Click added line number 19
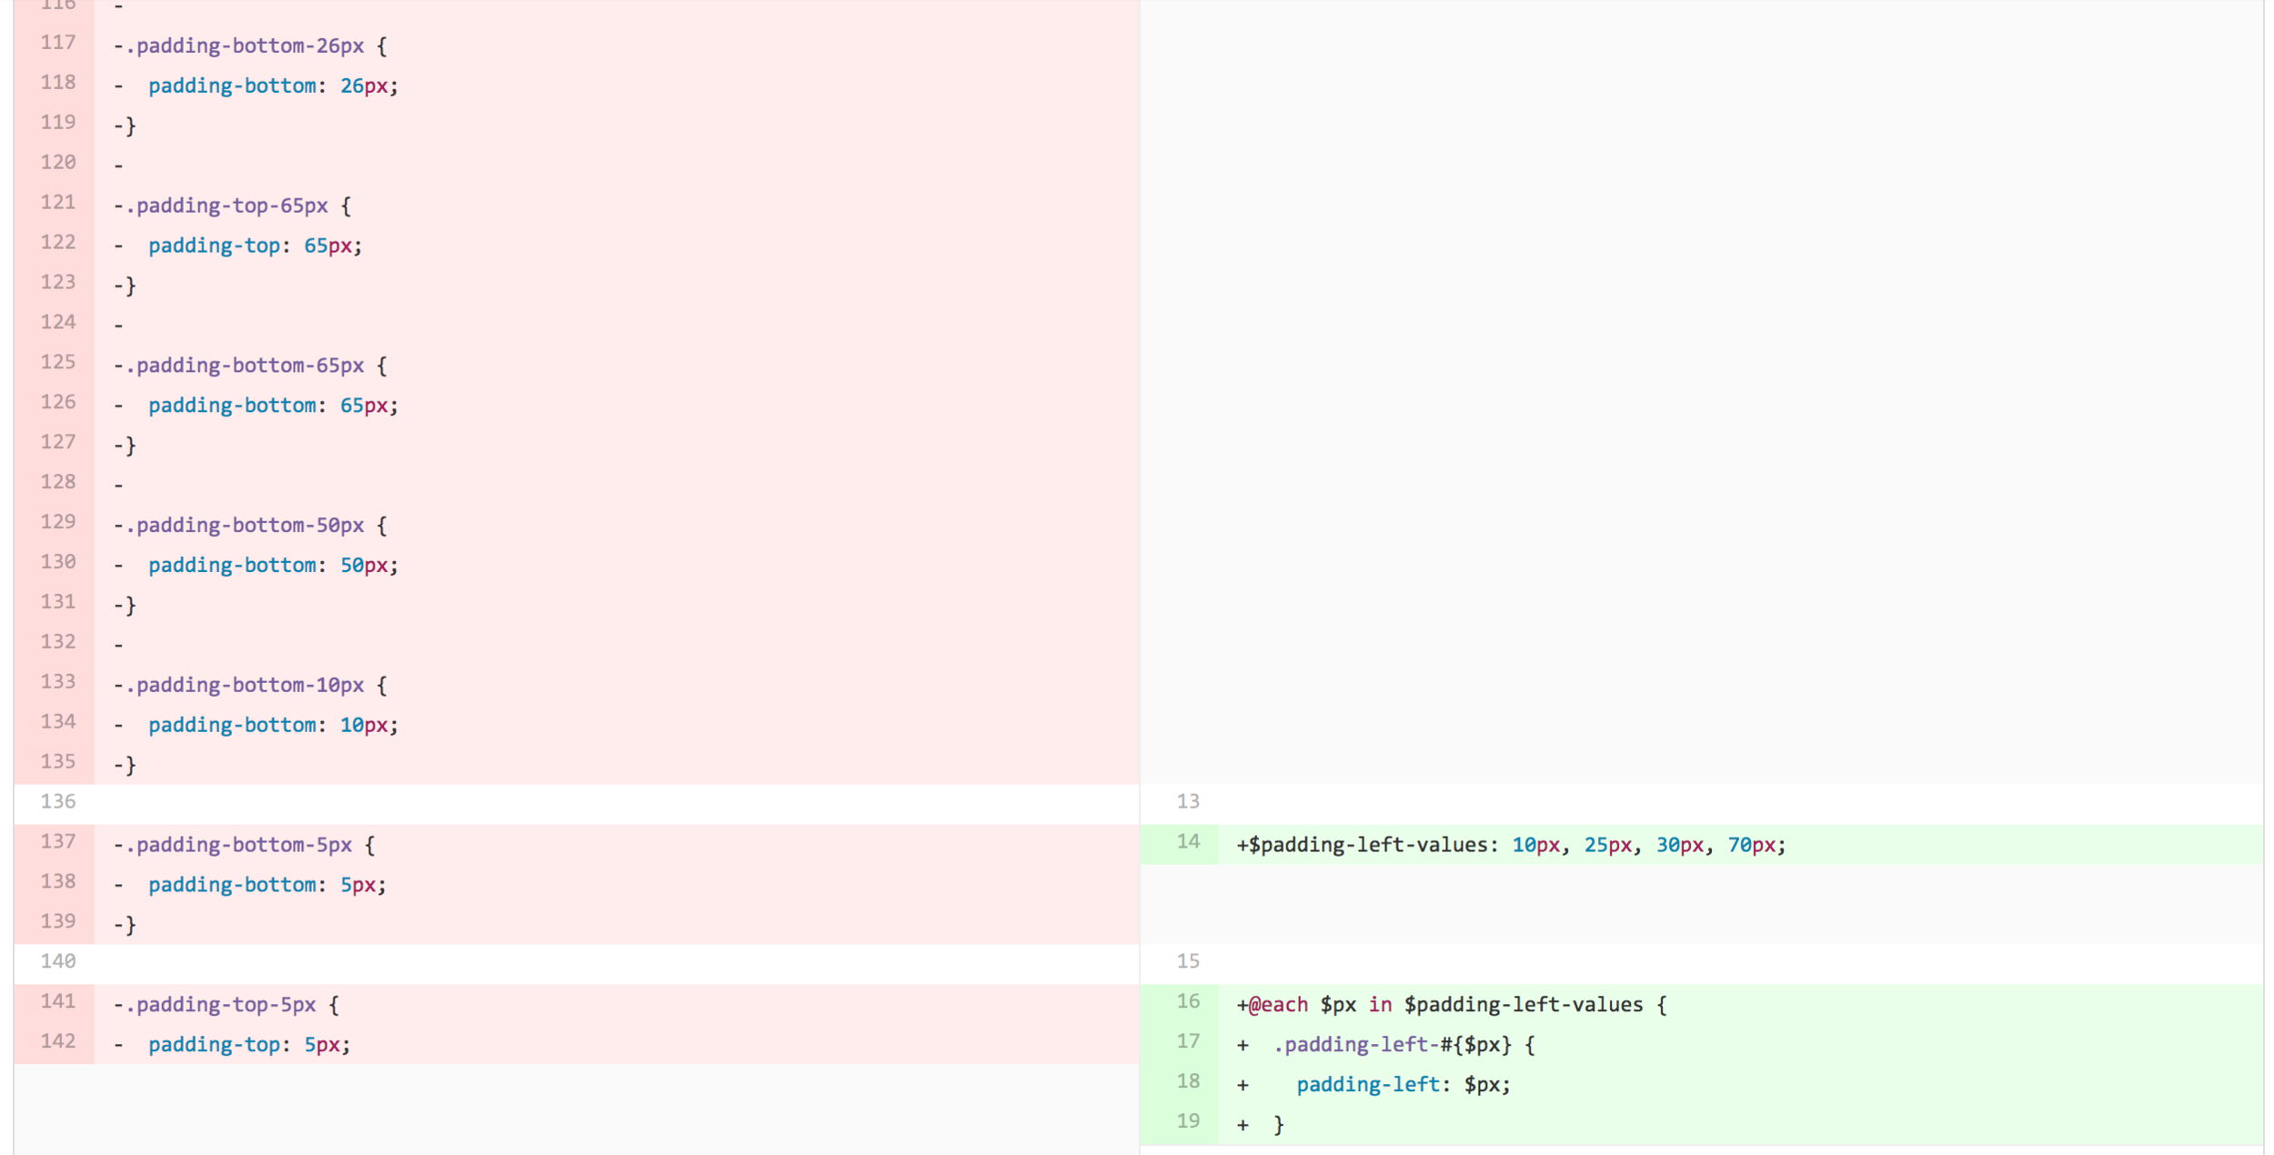Viewport: 2274px width, 1155px height. coord(1188,1122)
